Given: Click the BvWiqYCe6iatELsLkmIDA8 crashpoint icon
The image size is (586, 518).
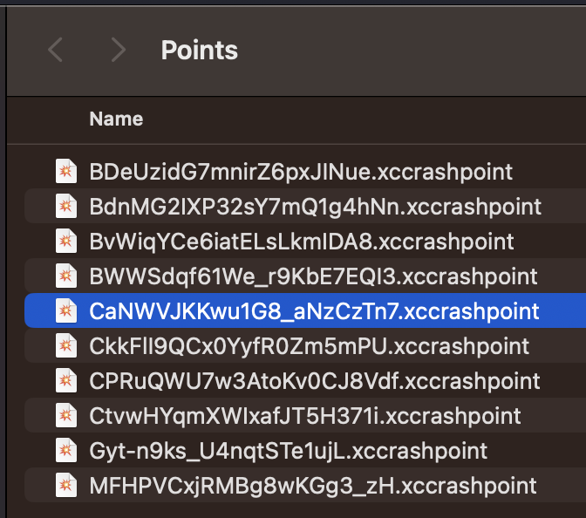Looking at the screenshot, I should coord(67,241).
